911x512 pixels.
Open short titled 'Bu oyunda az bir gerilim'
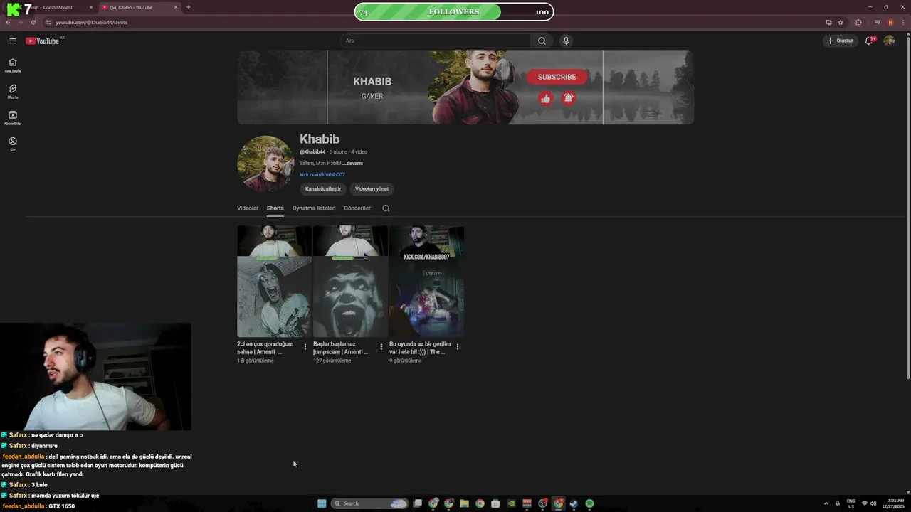[420, 348]
